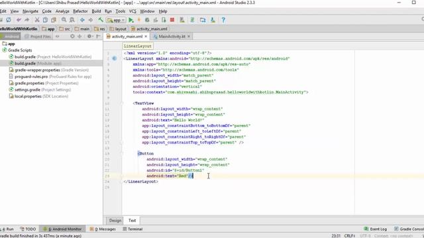Viewport: 424px width, 238px height.
Task: Click the Cut scissors icon
Action: (x=37, y=20)
